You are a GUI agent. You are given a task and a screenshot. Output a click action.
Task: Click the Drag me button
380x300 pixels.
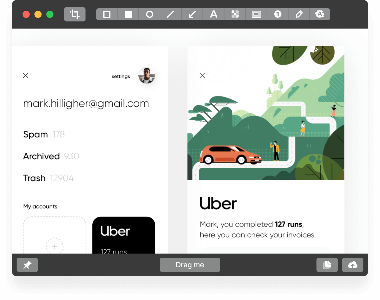coord(190,265)
